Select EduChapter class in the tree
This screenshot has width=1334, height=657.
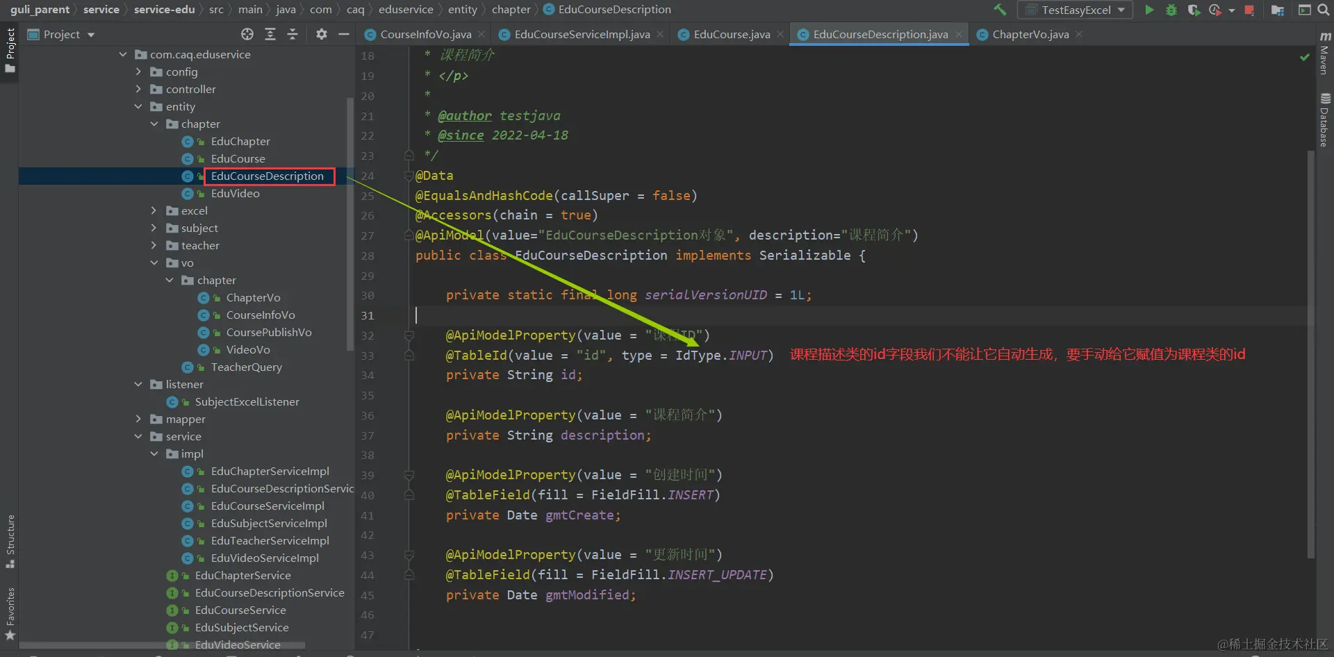[240, 141]
